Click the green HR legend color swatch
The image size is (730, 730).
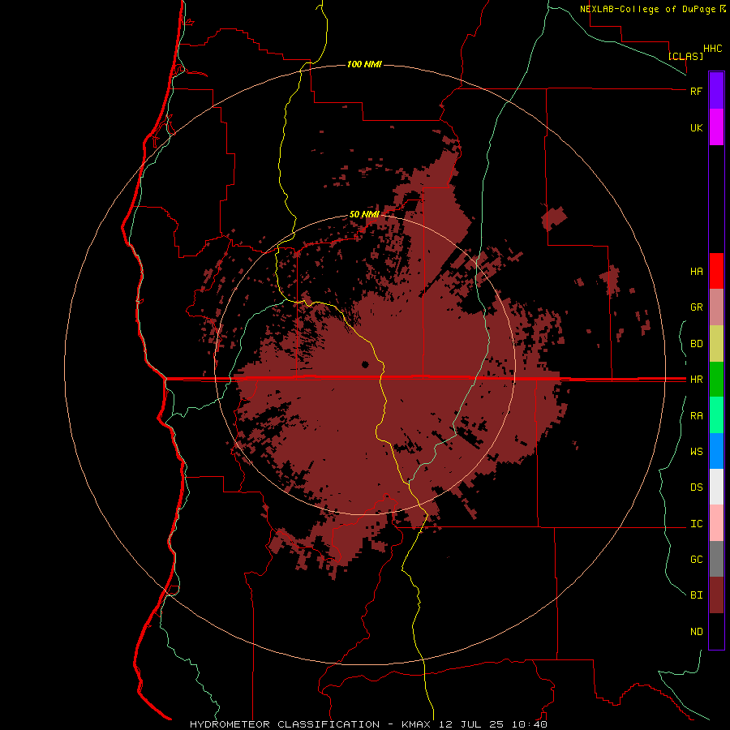pos(716,380)
